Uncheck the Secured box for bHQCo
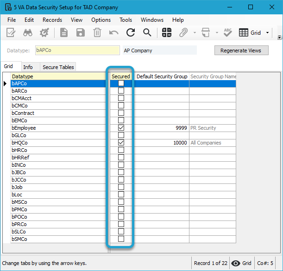The width and height of the screenshot is (283, 271). (x=121, y=143)
